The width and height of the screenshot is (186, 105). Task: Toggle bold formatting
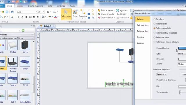point(19,17)
